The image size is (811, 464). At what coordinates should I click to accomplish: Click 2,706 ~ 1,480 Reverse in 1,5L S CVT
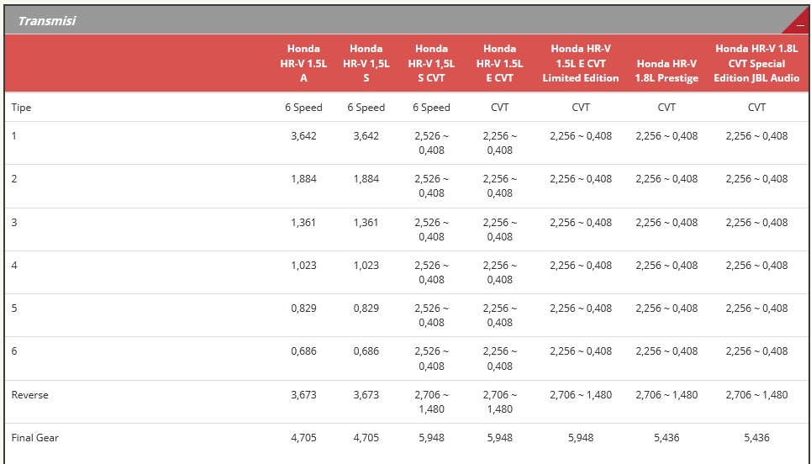tap(431, 402)
